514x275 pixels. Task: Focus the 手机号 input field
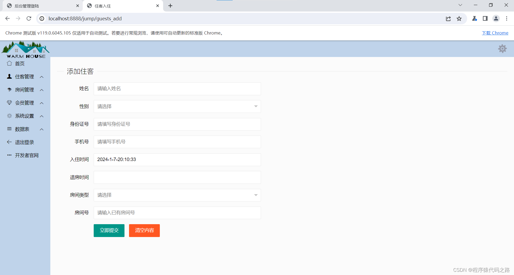click(x=177, y=142)
